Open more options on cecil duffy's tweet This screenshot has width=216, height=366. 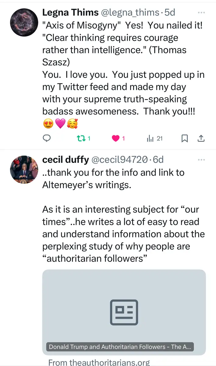click(x=201, y=160)
